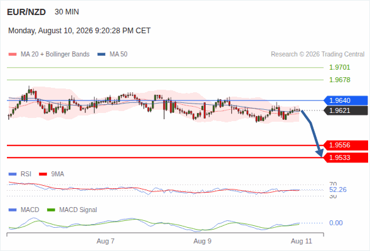Click the Aug 11 date axis marker

pos(302,241)
